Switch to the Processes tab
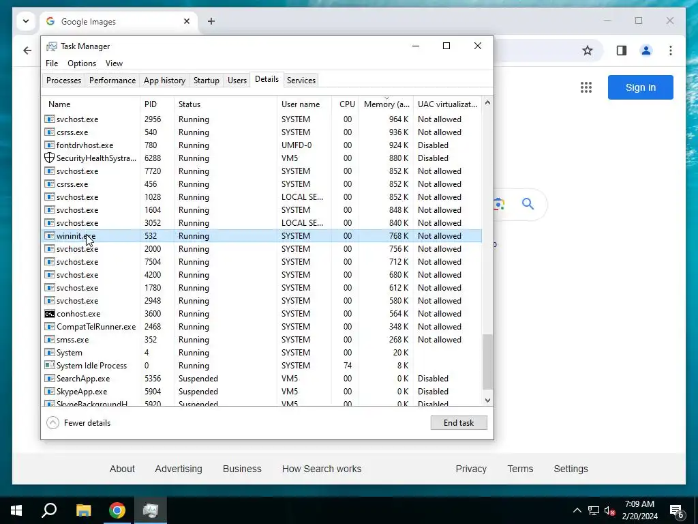 coord(63,81)
